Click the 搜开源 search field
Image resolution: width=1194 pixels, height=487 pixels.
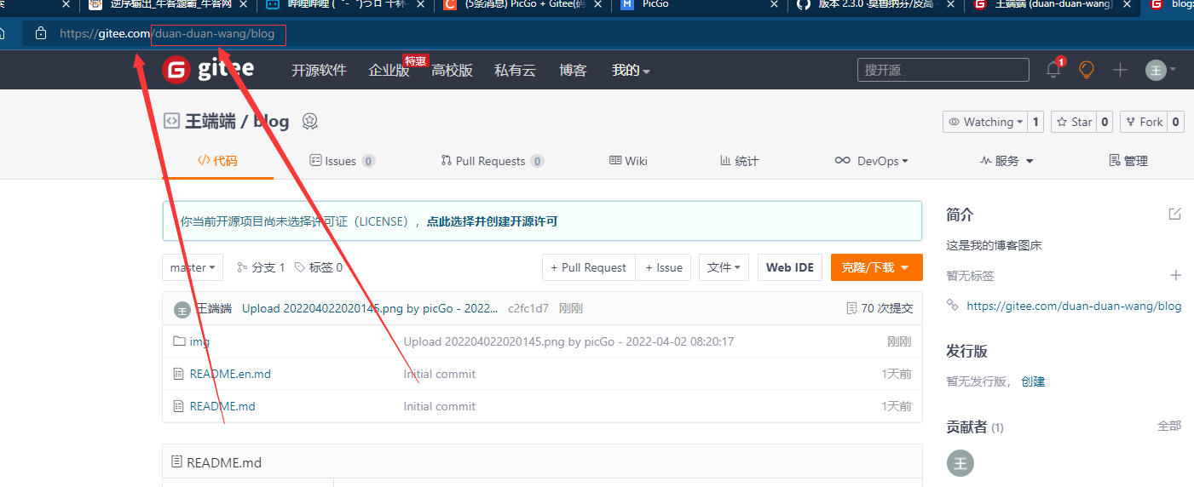pyautogui.click(x=943, y=70)
